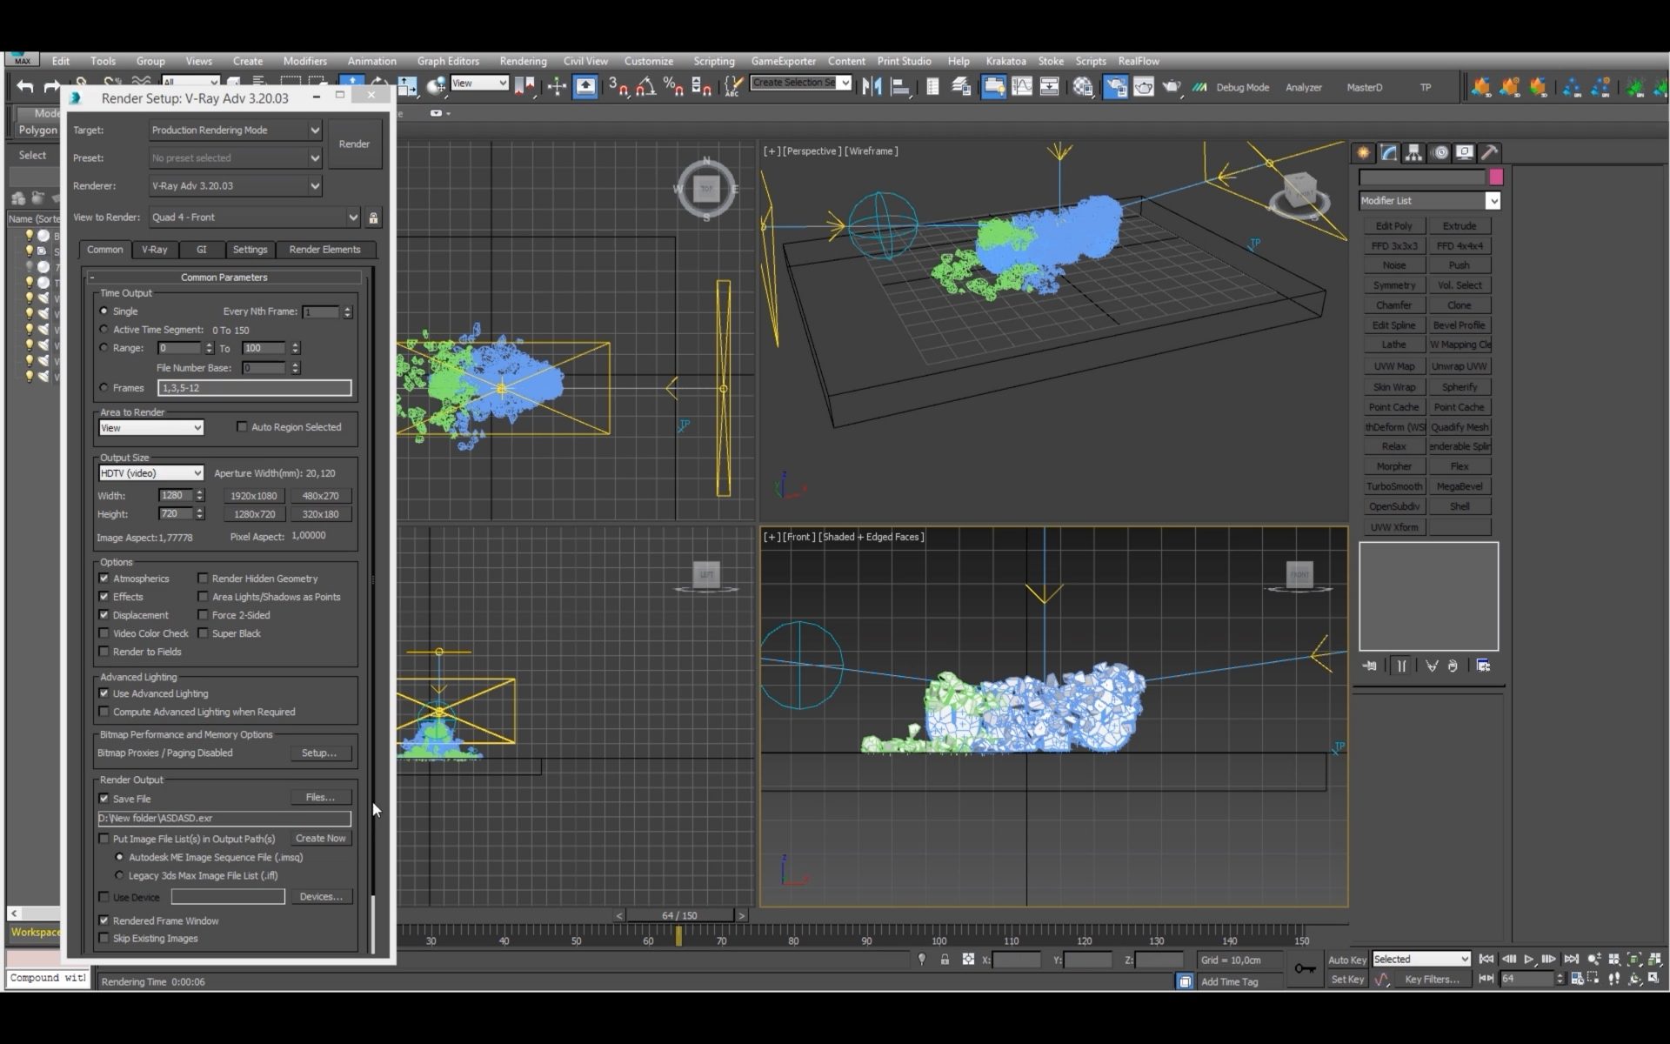
Task: Click the 1920x1080 preset button
Action: point(254,496)
